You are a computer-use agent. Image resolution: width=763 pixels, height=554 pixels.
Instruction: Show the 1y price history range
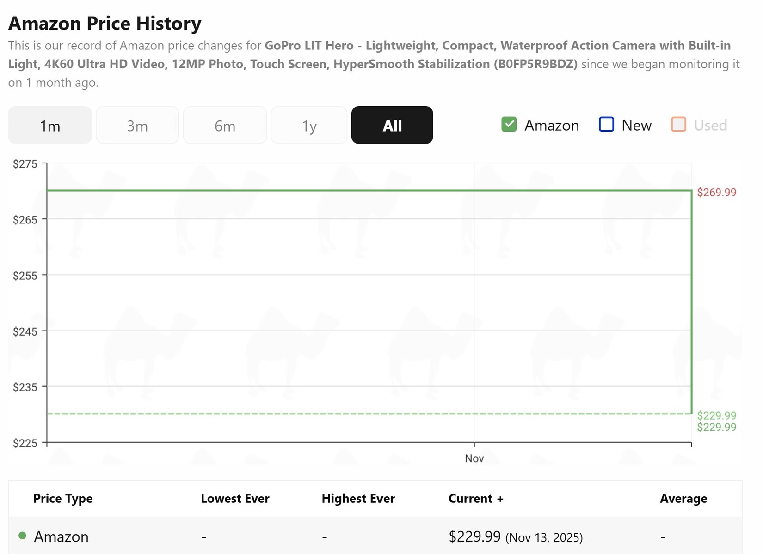pos(309,126)
